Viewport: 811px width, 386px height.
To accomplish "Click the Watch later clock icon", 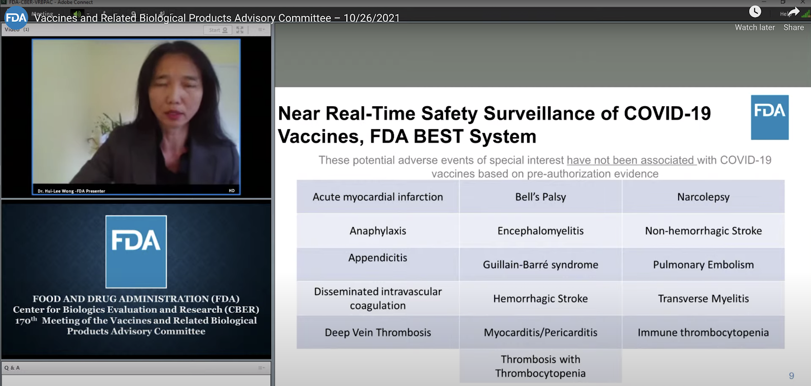I will [755, 12].
